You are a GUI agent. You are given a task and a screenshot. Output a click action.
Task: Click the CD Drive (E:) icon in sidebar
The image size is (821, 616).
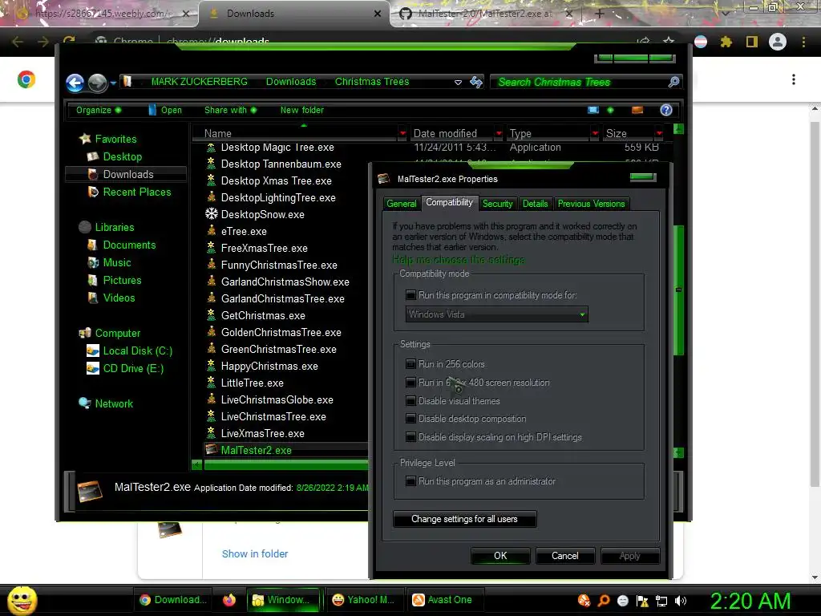[x=93, y=368]
